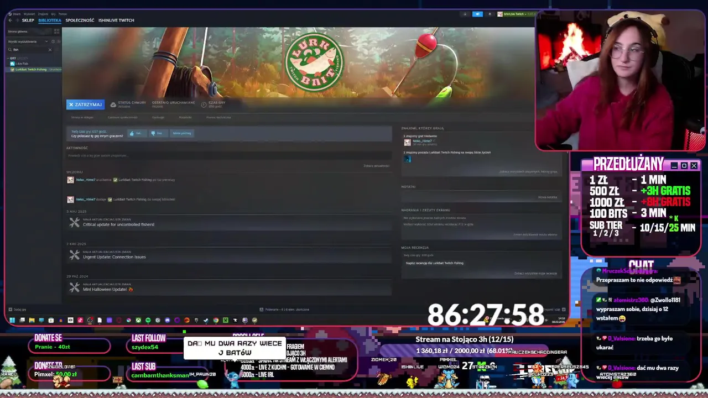Viewport: 708px width, 398px height.
Task: Click the cloud status icon
Action: tap(113, 104)
